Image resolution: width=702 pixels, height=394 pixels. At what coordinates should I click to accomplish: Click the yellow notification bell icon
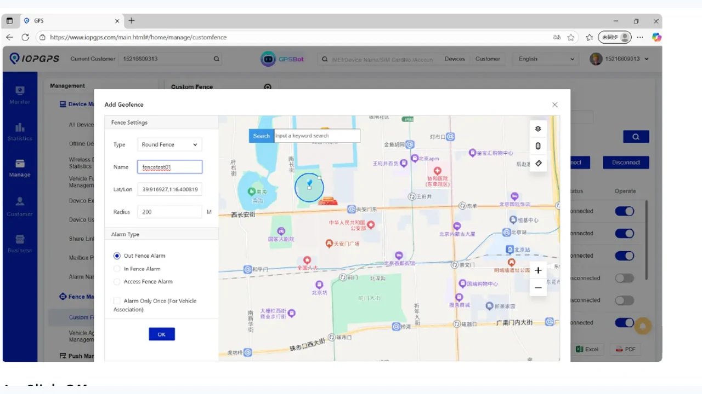click(x=643, y=326)
